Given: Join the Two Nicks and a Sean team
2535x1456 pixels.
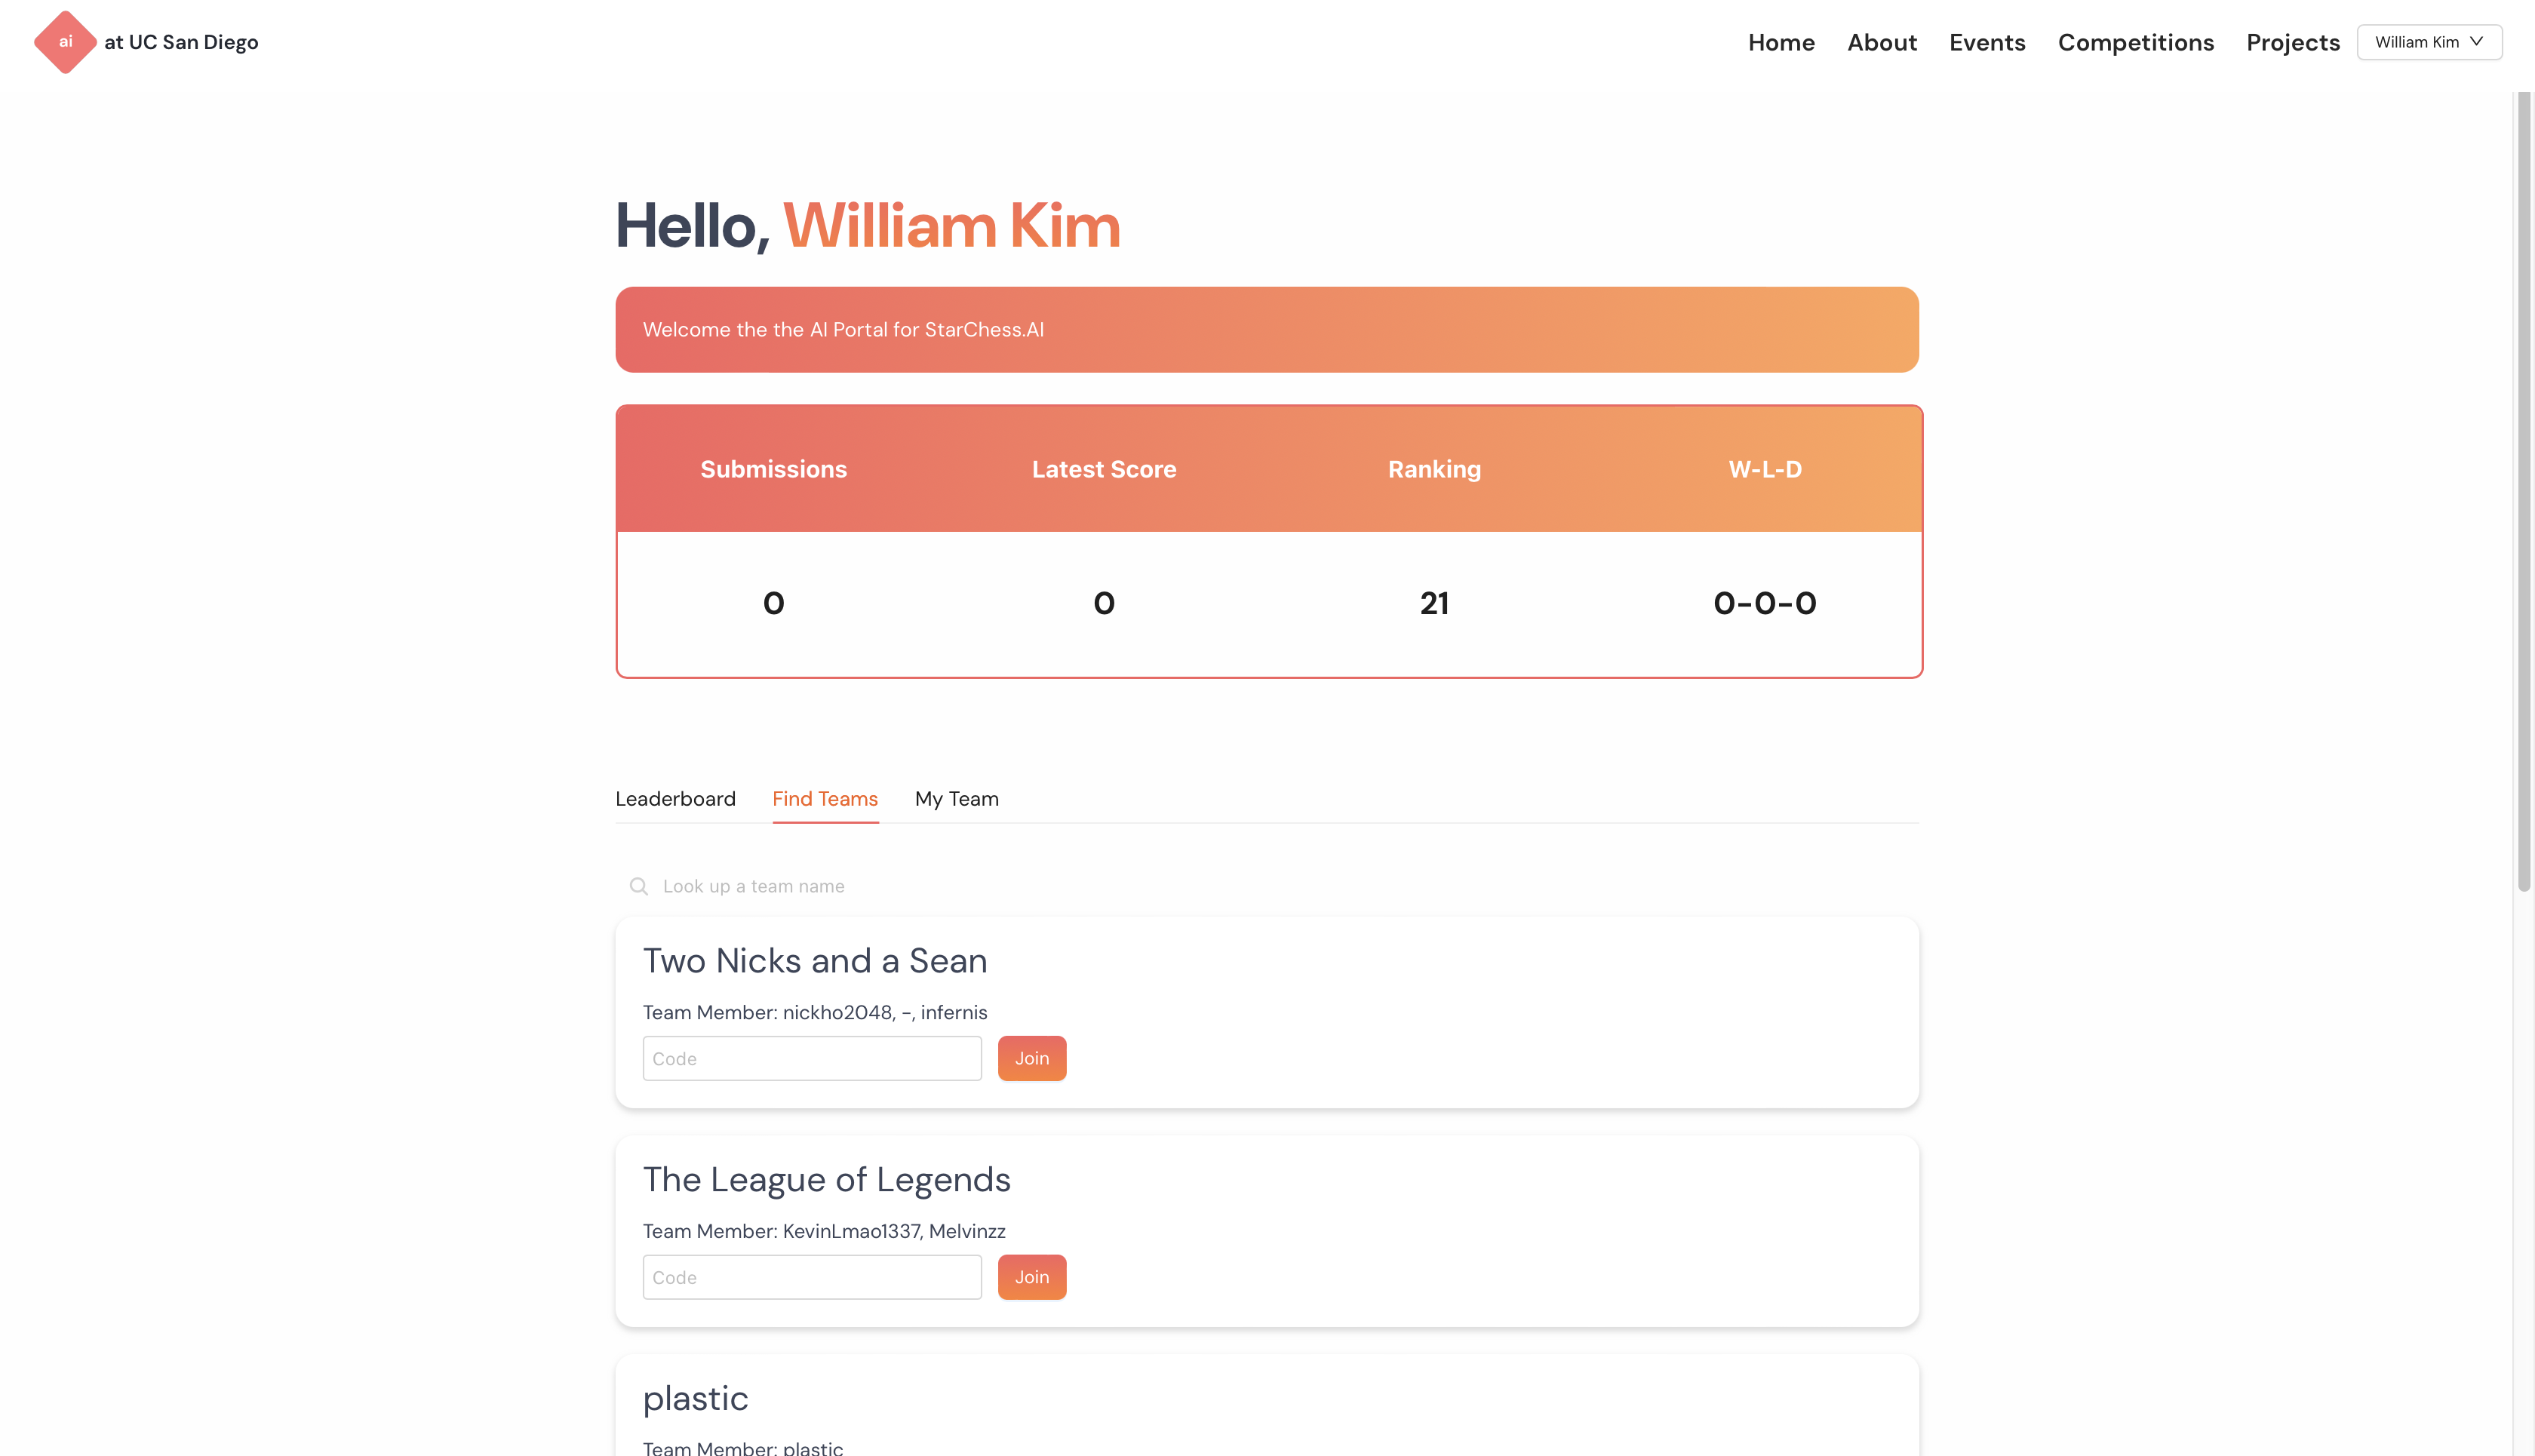Looking at the screenshot, I should [x=1031, y=1058].
